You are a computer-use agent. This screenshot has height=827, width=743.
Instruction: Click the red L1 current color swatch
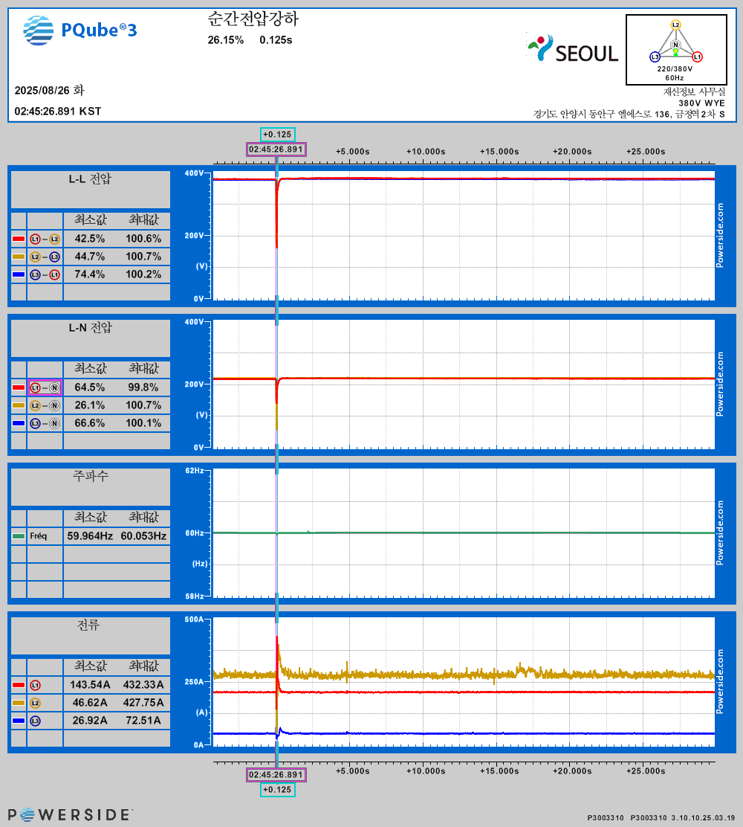coord(19,685)
